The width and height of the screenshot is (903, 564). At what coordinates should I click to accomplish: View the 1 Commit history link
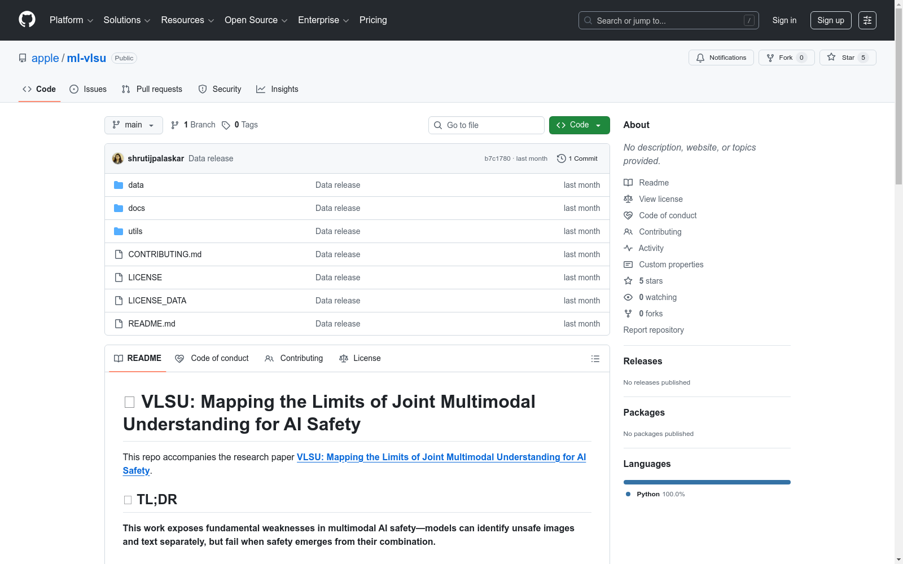click(577, 158)
